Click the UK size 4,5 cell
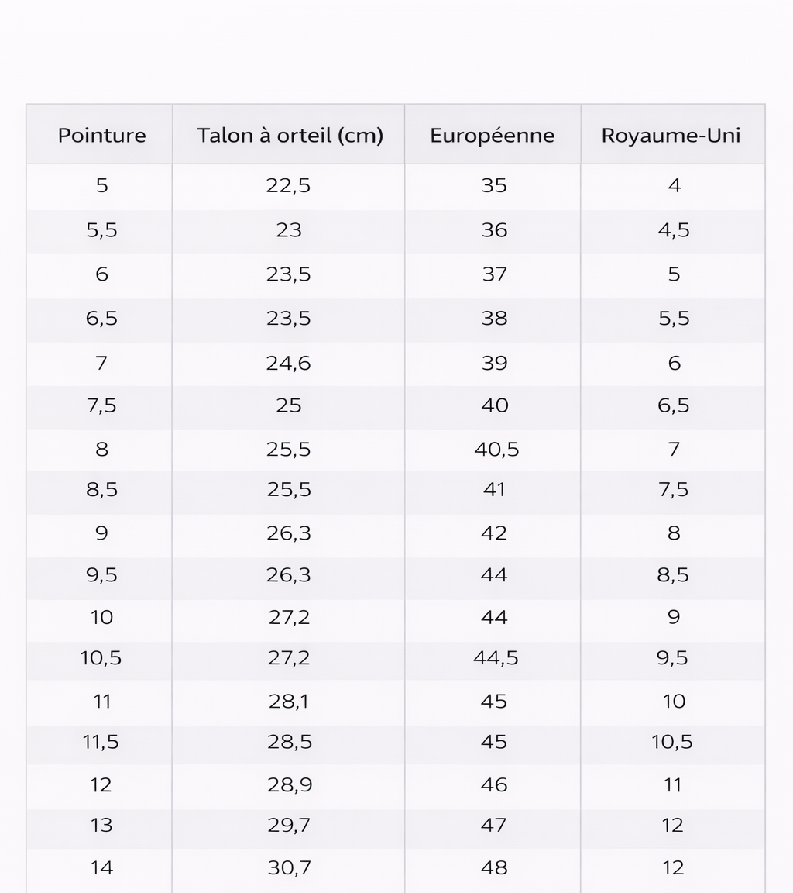 [674, 231]
